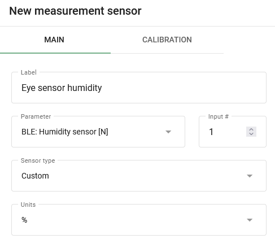
Task: Click the Input # field value 1
Action: pyautogui.click(x=211, y=132)
